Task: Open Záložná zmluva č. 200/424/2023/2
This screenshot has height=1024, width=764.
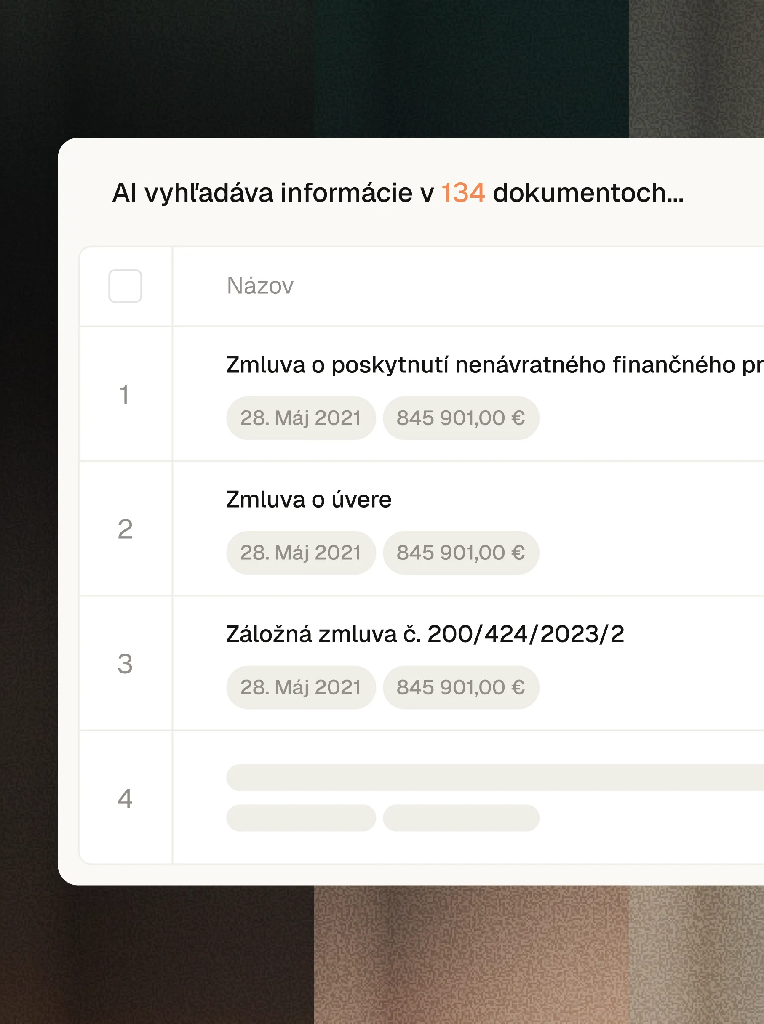Action: point(425,634)
